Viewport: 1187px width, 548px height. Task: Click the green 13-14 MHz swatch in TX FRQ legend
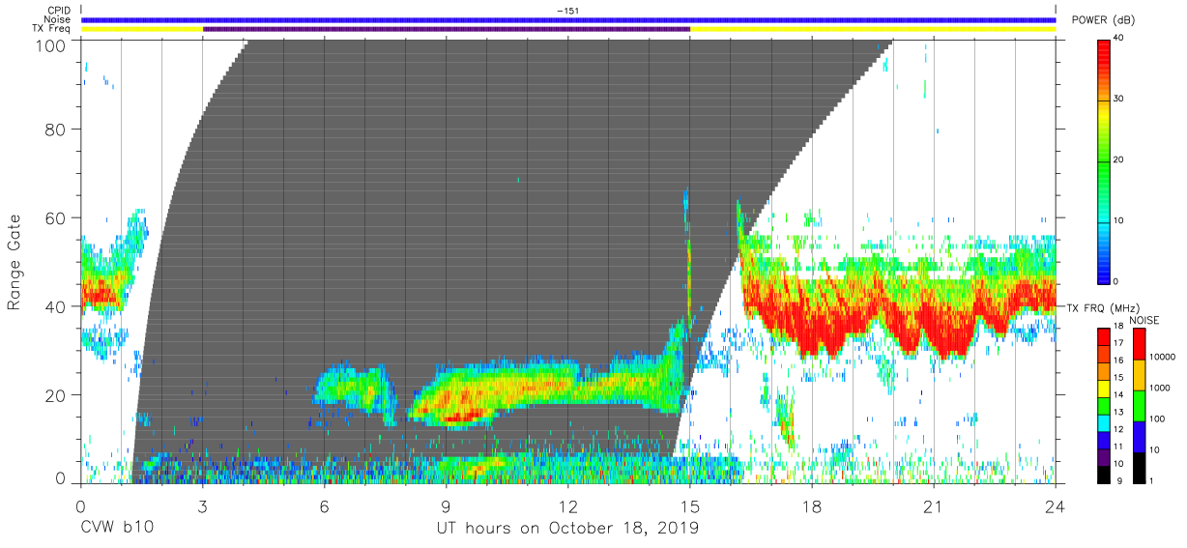tap(1104, 406)
